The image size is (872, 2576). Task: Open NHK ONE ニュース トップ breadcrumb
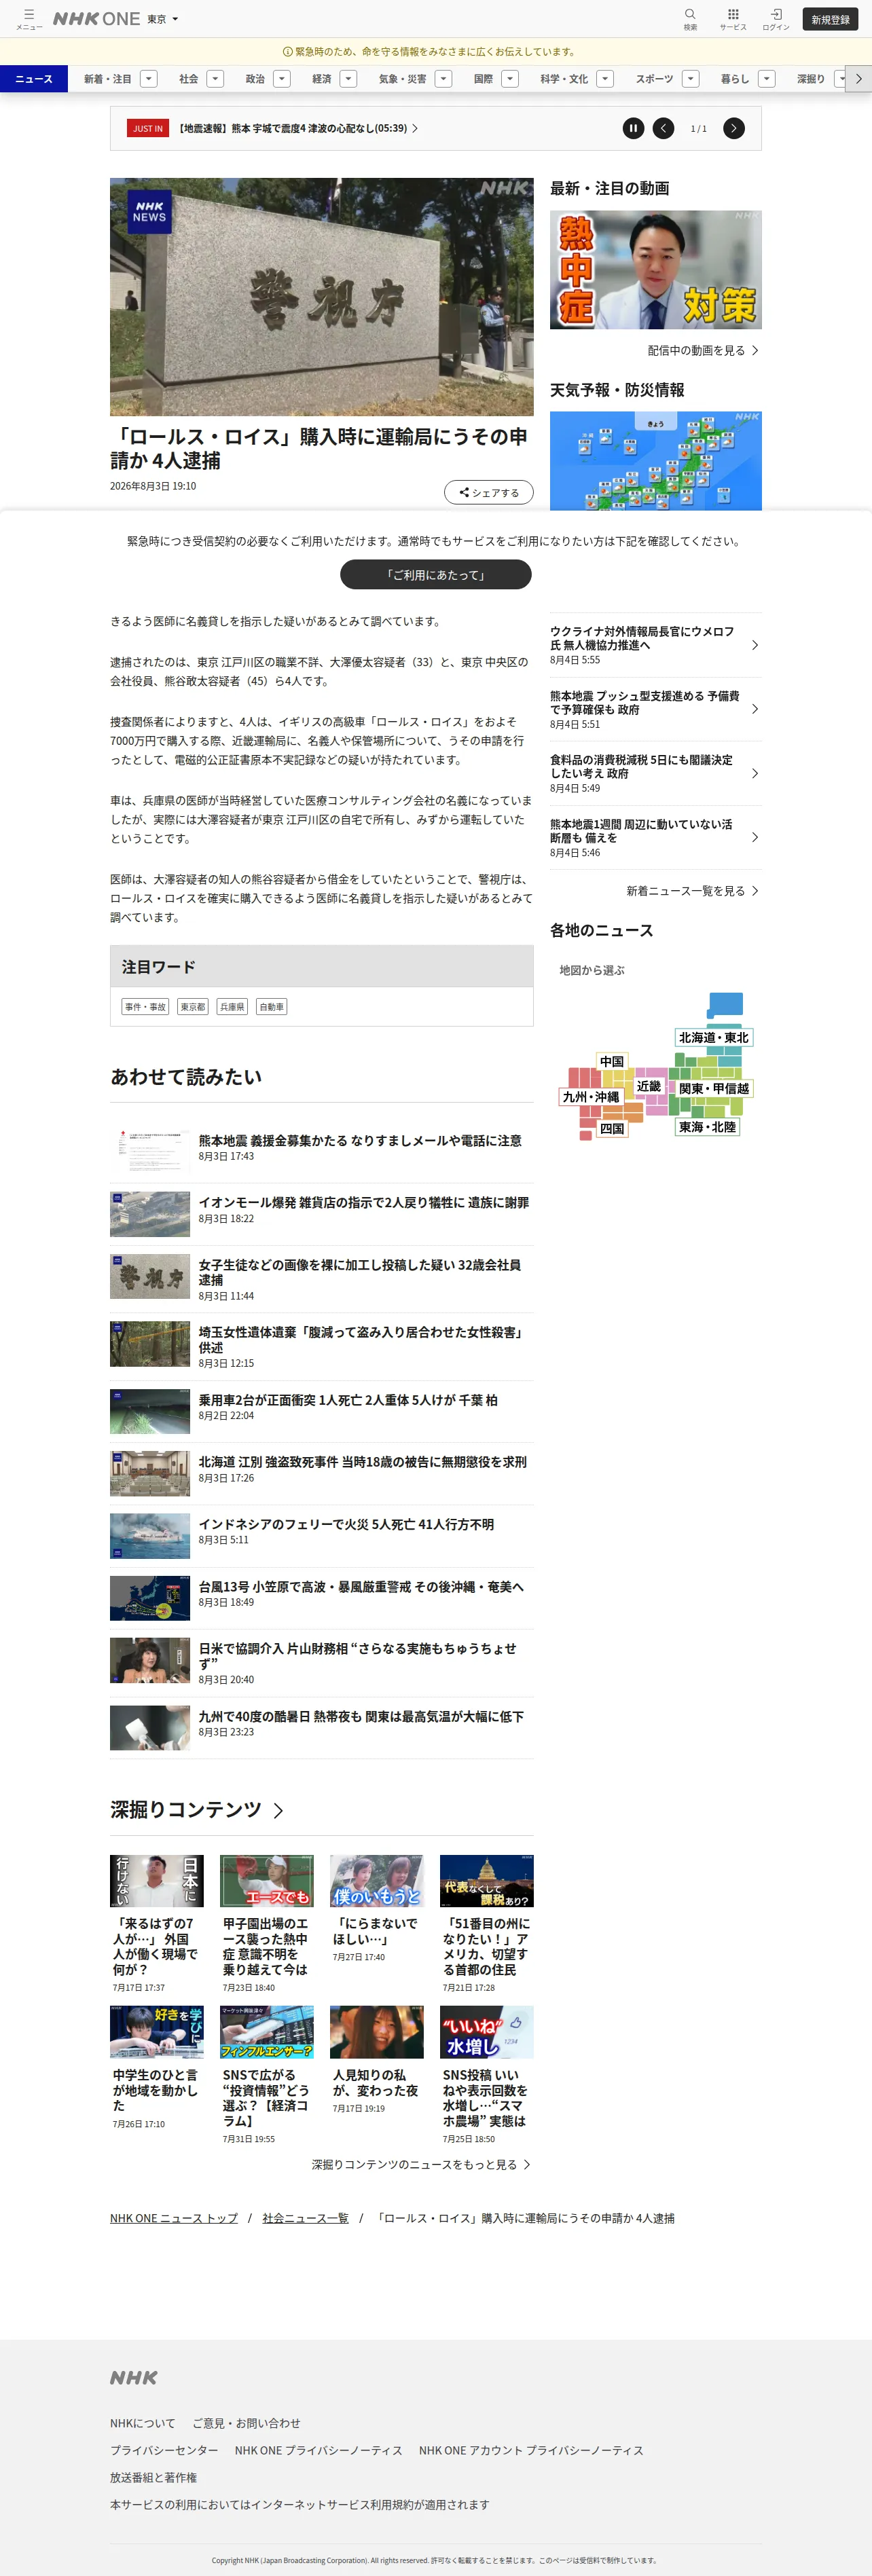174,2218
